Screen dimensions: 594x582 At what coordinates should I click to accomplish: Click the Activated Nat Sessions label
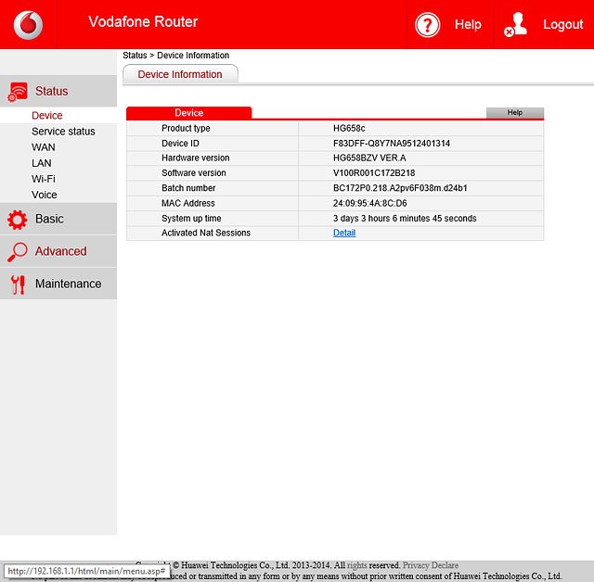click(206, 233)
